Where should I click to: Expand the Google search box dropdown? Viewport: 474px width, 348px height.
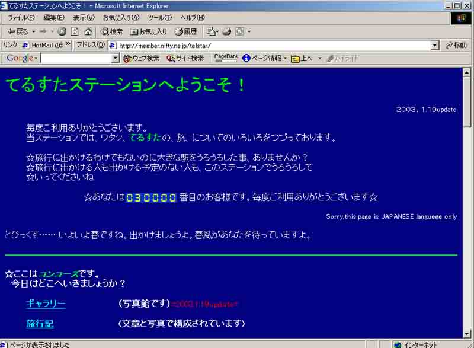click(116, 58)
